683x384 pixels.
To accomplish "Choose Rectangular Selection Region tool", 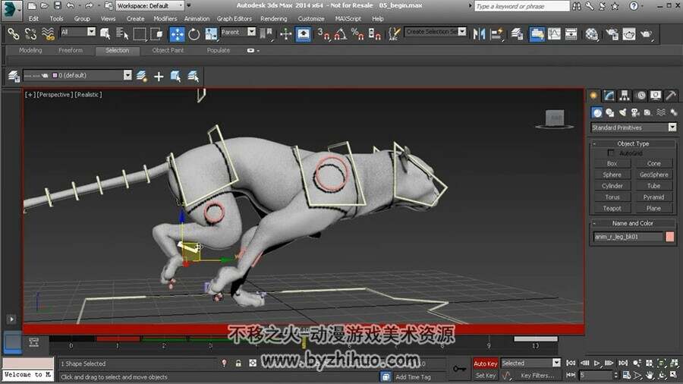I will [140, 33].
